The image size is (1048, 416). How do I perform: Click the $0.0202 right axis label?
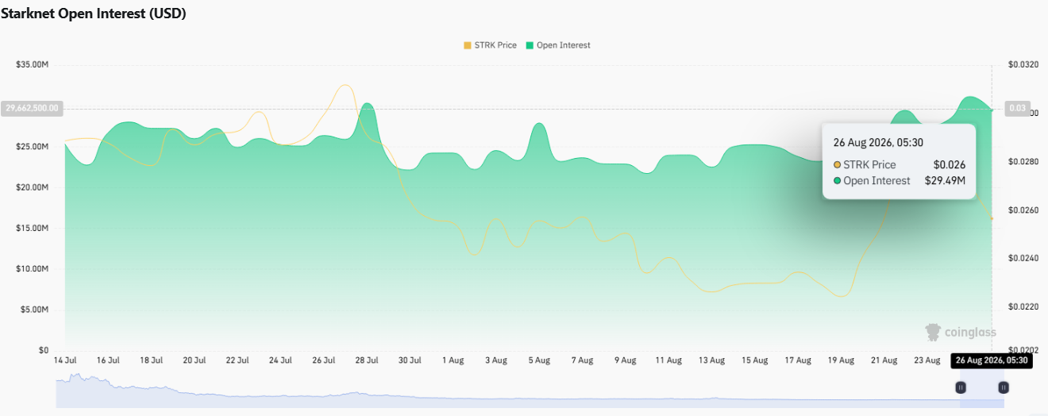[x=1023, y=350]
